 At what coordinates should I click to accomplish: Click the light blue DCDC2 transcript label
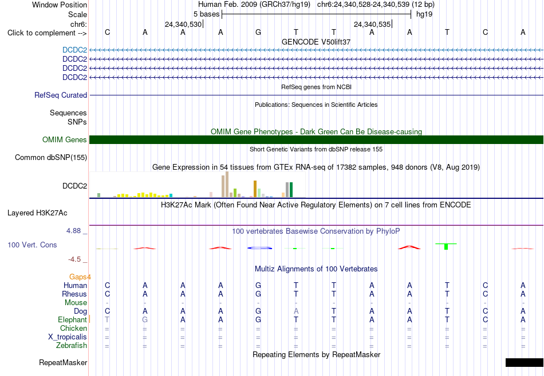pos(74,50)
